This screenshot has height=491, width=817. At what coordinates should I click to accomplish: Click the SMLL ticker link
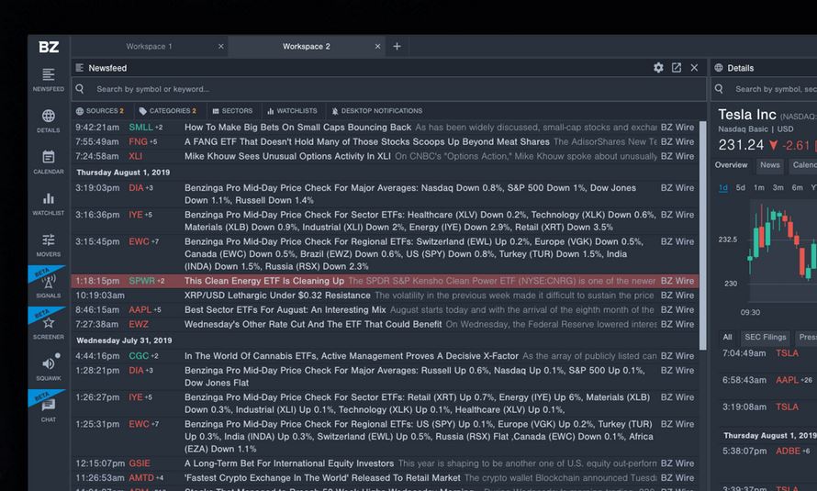click(140, 128)
